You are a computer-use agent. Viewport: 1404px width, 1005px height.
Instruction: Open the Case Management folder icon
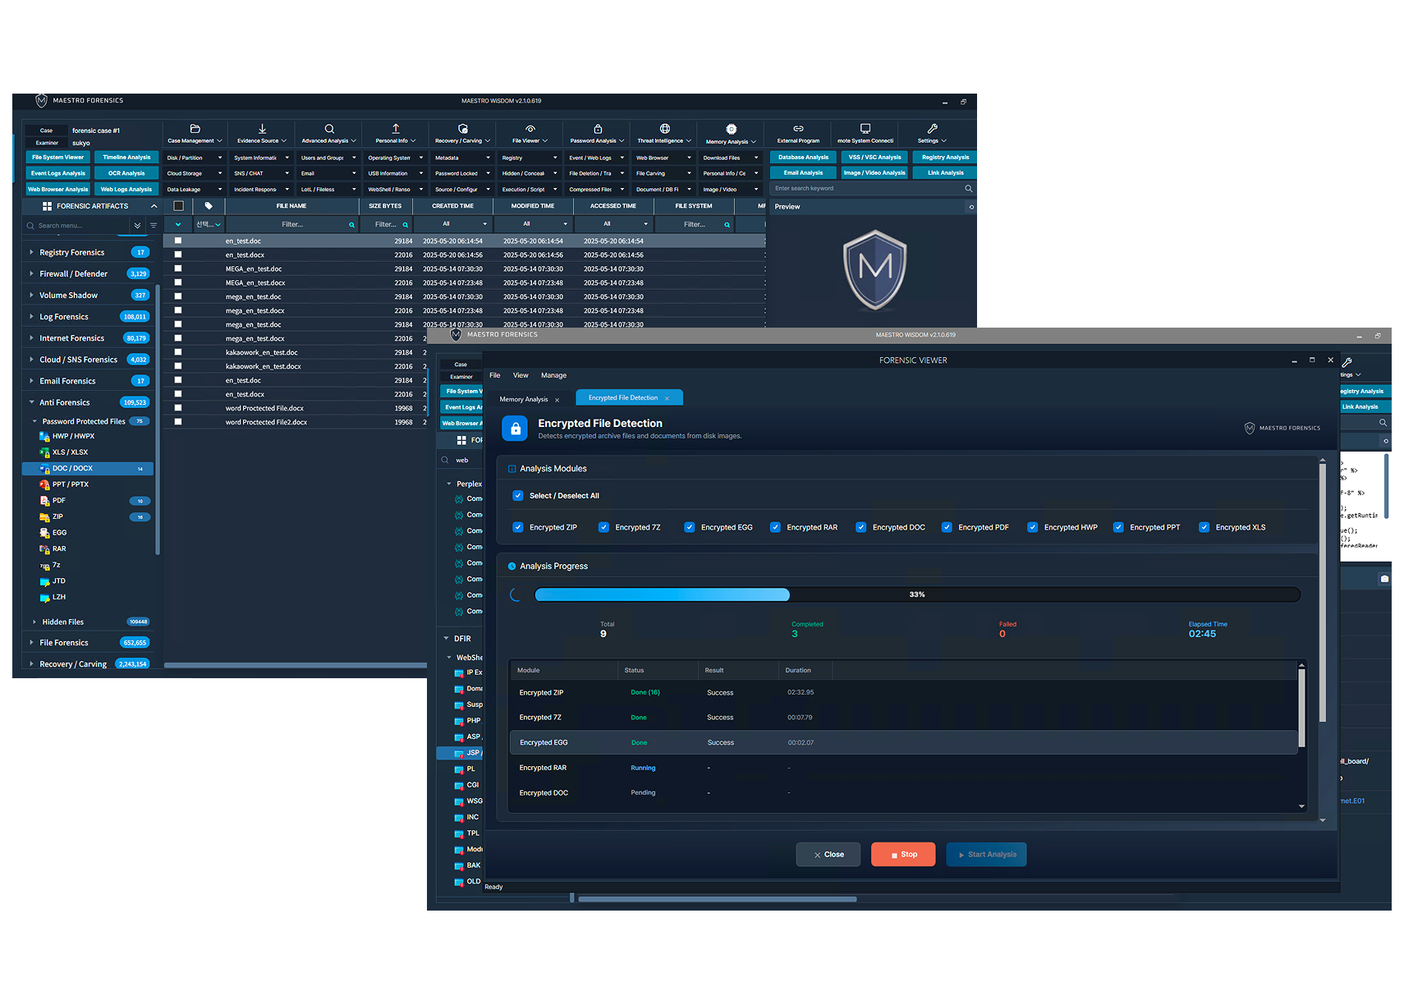click(x=195, y=129)
